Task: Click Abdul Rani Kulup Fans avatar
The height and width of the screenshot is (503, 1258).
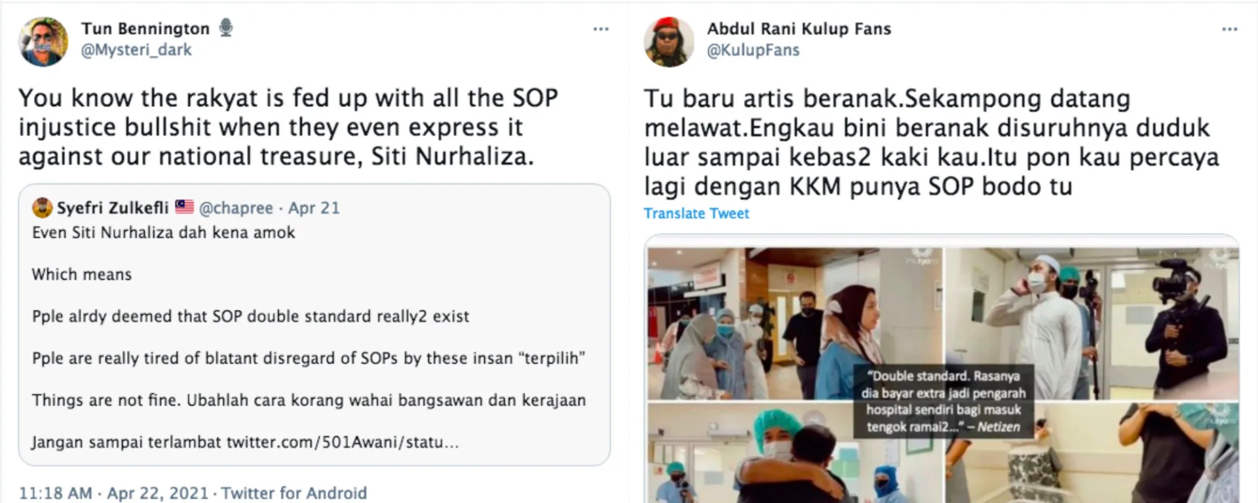Action: (669, 42)
